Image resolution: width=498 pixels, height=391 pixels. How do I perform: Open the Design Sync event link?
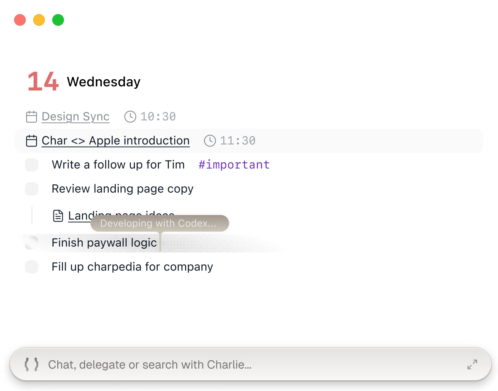(x=76, y=117)
